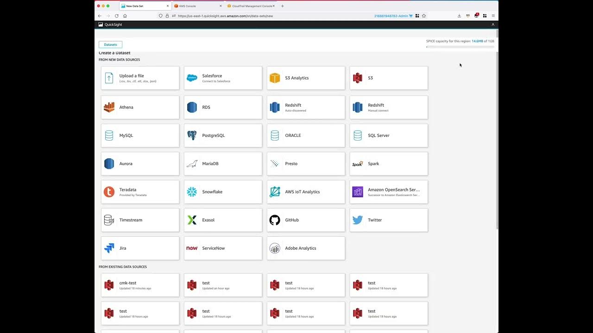Switch to the KMS Console tab
This screenshot has height=333, width=593.
pos(198,6)
